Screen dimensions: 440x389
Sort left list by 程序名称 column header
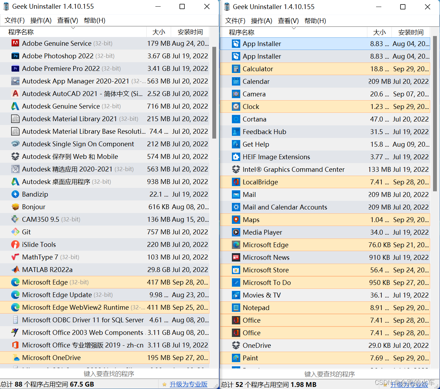73,32
